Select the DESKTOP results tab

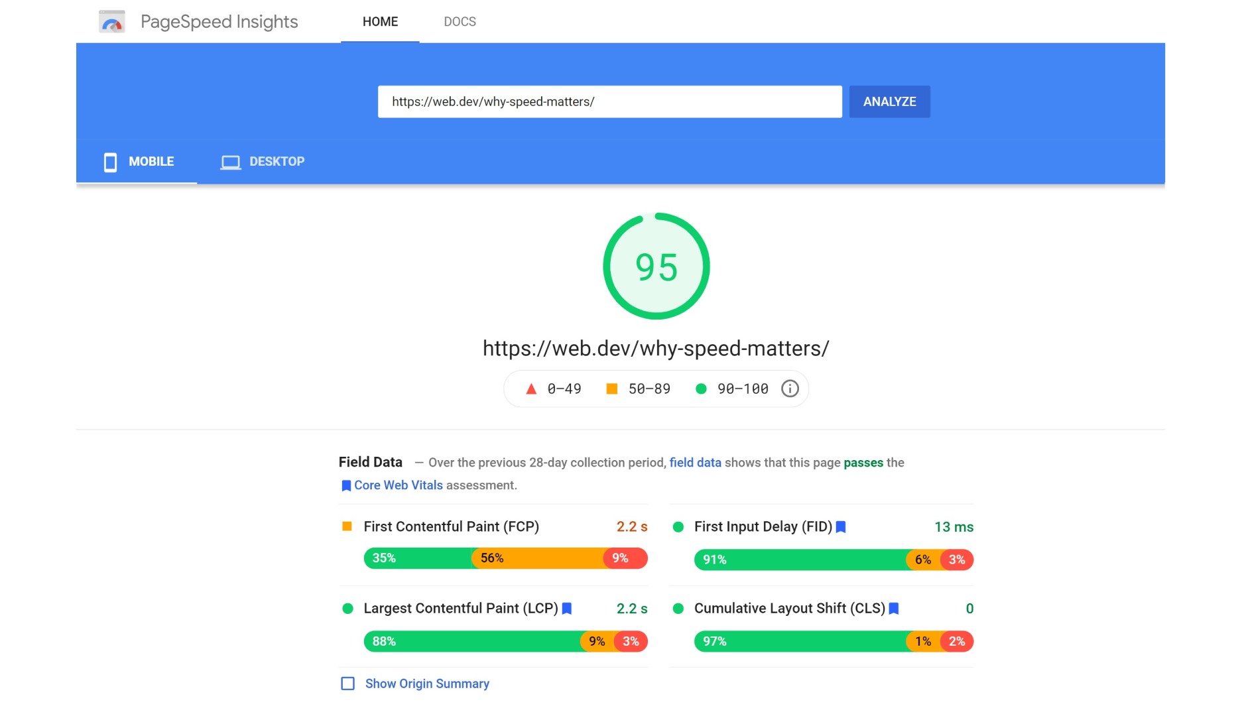click(262, 162)
